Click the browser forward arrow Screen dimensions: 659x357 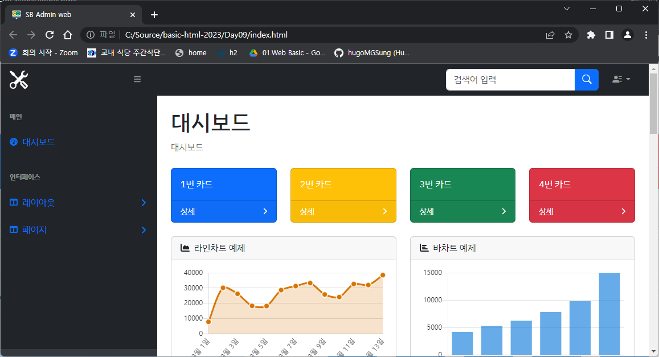31,35
